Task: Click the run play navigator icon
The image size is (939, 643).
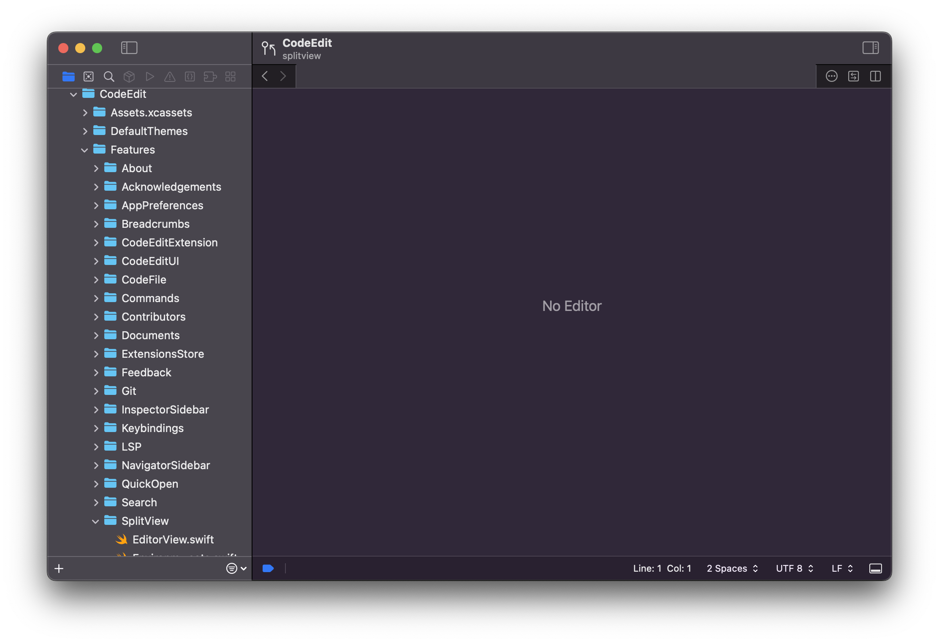Action: (149, 76)
